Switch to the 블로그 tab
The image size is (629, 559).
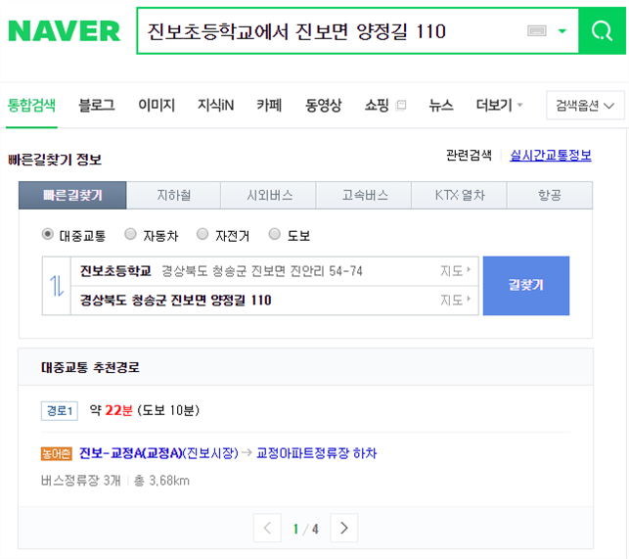(x=97, y=105)
